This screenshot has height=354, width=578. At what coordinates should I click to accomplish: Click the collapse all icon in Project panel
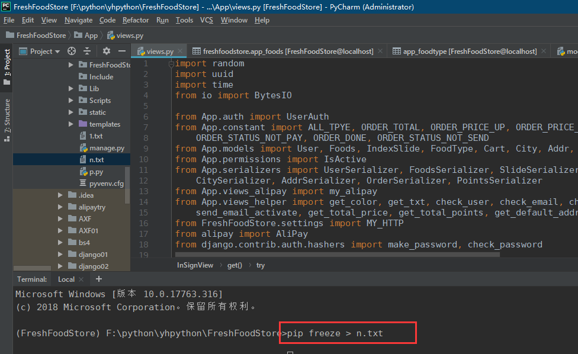coord(87,51)
